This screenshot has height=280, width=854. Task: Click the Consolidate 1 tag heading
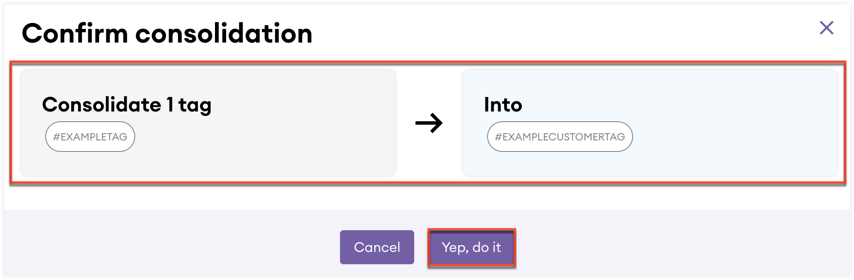pyautogui.click(x=126, y=105)
